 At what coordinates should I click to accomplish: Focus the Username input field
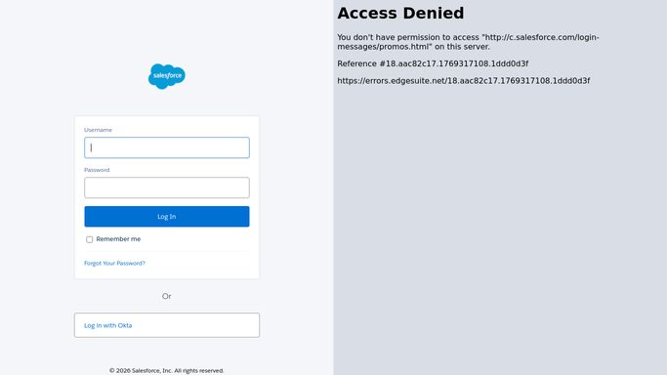(x=167, y=147)
